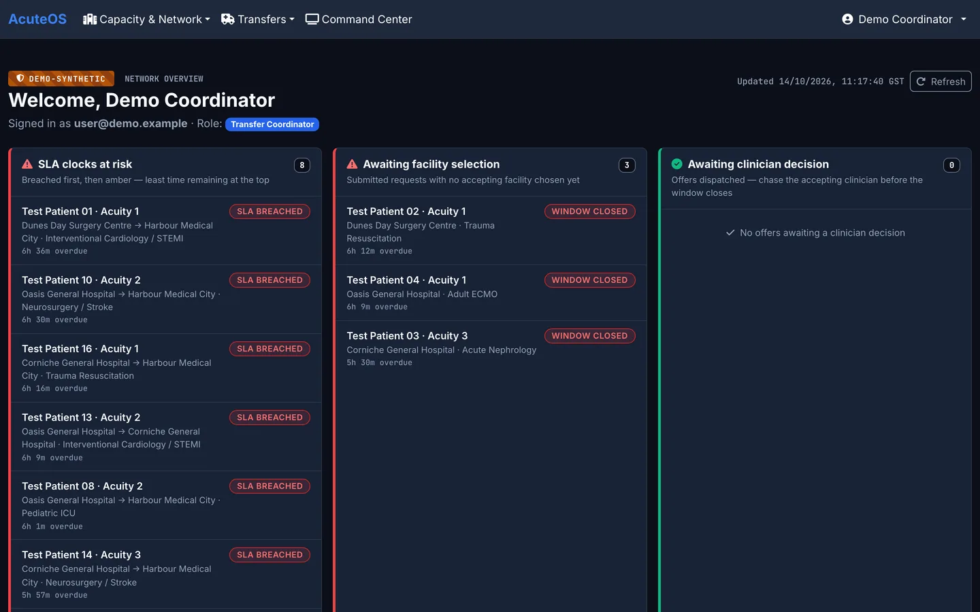Open Test Patient 01 · Acuity 1 request
Screen dimensions: 980x612
[166, 231]
